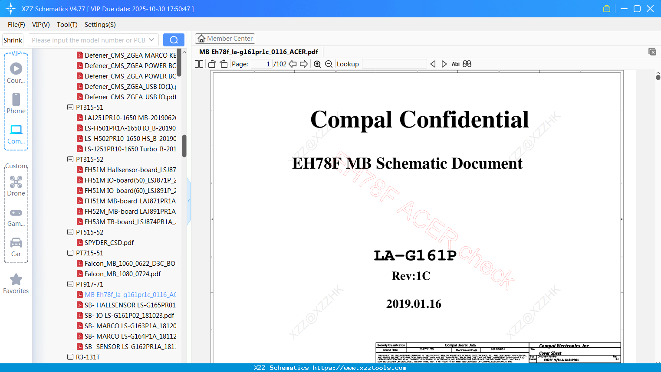Open Favorites star in sidebar
The height and width of the screenshot is (372, 661).
(16, 284)
